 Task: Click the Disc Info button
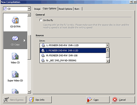[x=40, y=100]
